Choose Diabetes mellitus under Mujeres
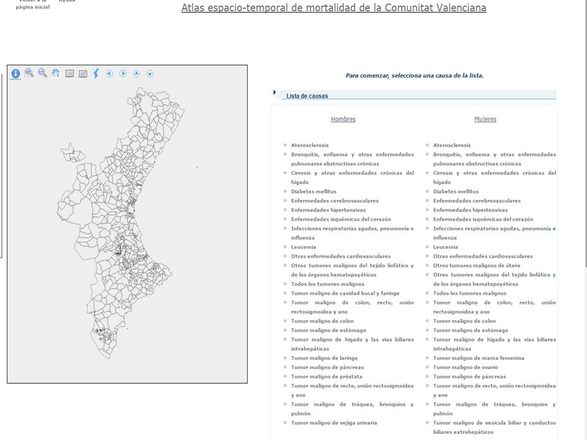The height and width of the screenshot is (440, 587). click(456, 191)
